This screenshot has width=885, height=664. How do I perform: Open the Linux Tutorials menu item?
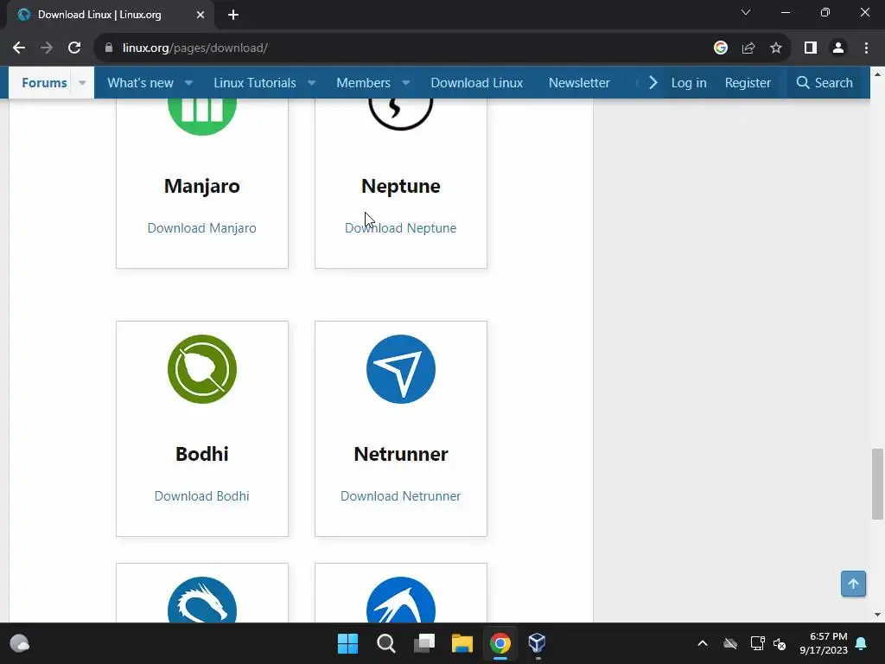[x=255, y=83]
